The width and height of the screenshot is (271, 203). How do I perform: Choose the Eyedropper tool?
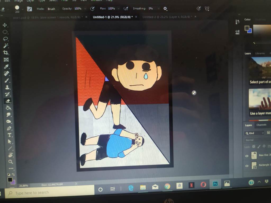click(6, 67)
